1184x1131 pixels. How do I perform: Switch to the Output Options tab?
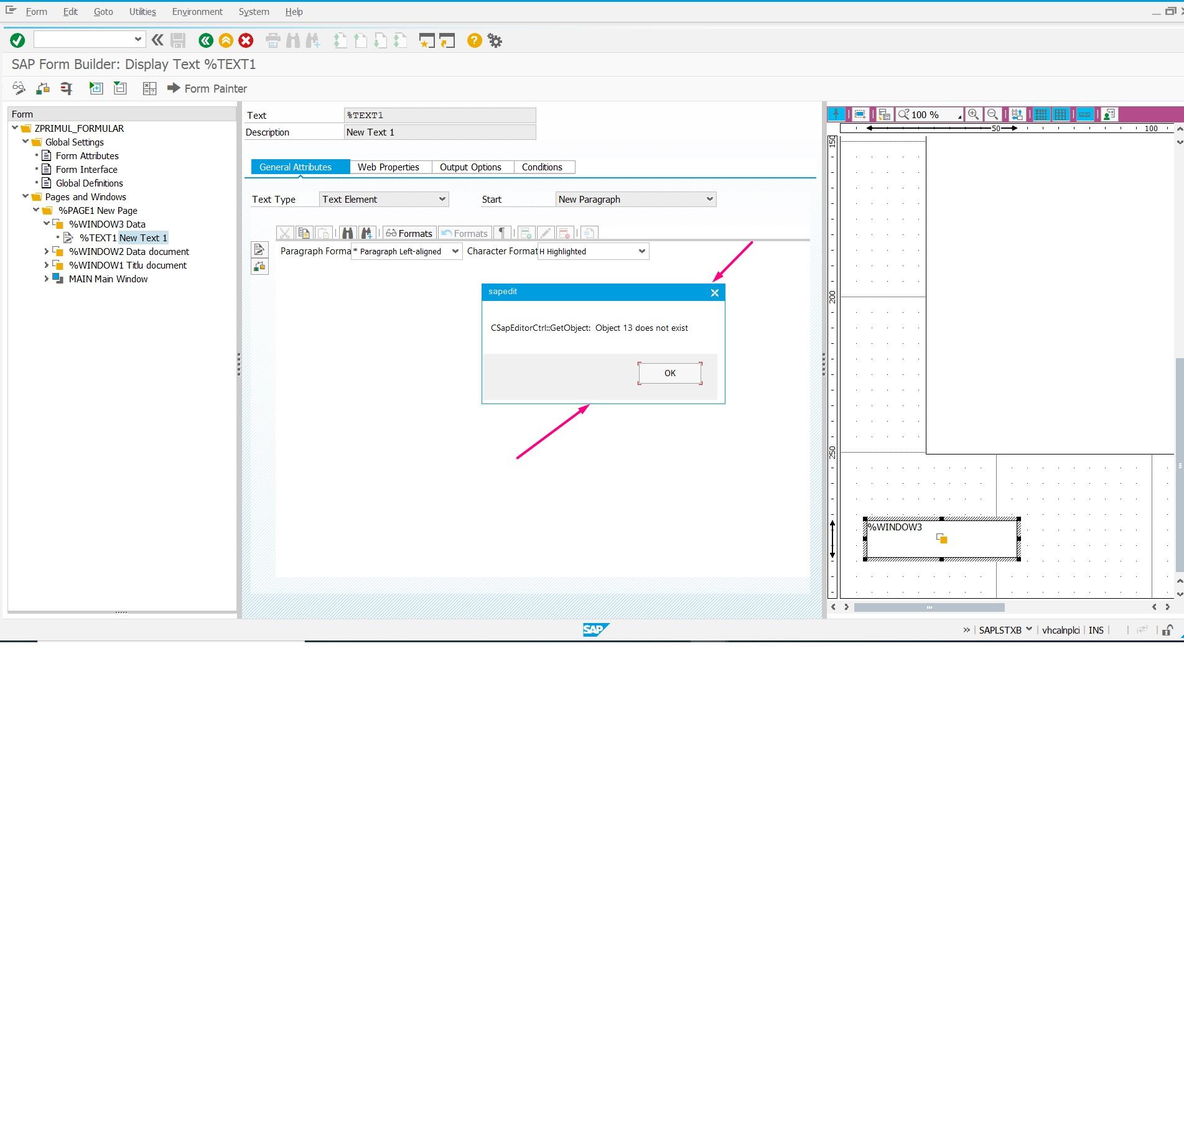point(470,167)
